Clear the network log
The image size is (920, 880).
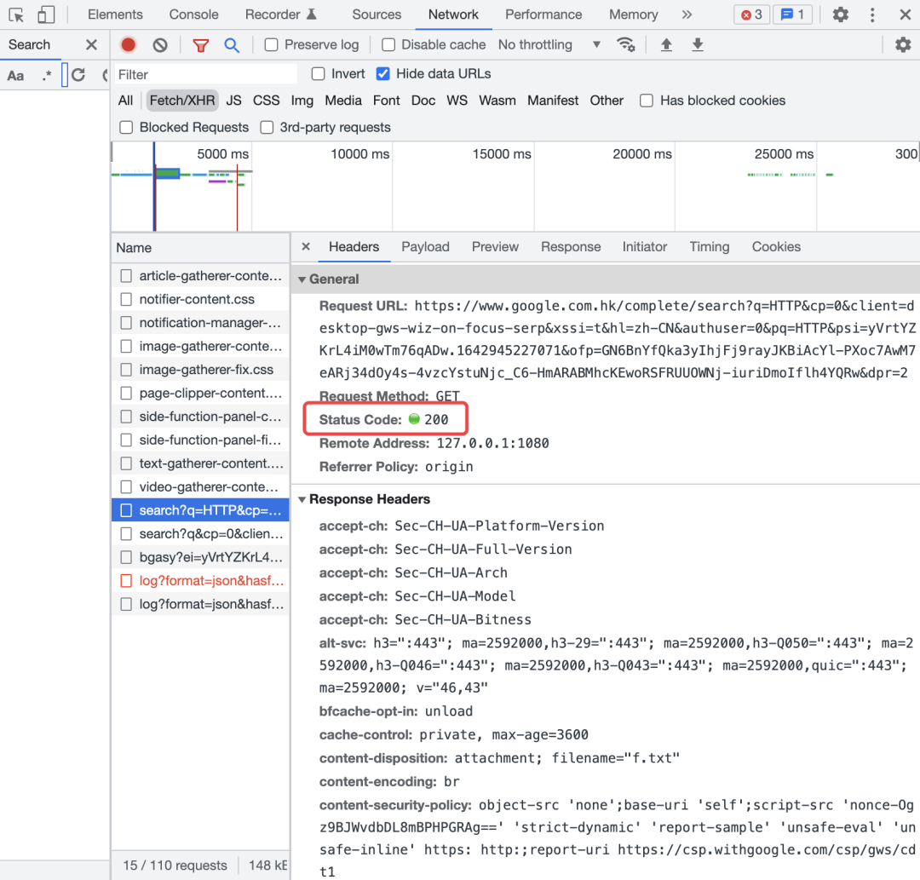[160, 44]
